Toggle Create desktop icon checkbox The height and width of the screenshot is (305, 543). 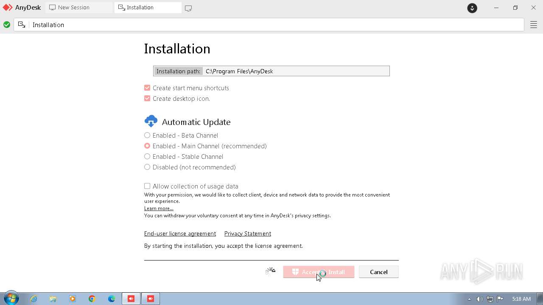147,98
